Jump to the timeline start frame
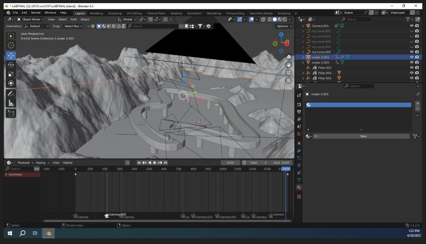Screen dimensions: 426x244 [x=139, y=163]
